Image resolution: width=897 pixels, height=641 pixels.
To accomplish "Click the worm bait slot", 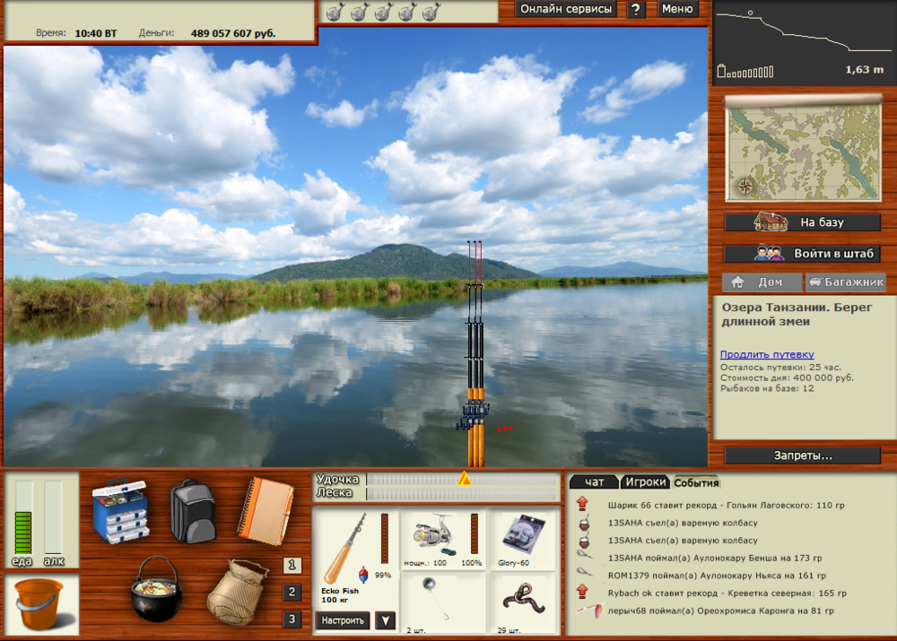I will tap(521, 602).
